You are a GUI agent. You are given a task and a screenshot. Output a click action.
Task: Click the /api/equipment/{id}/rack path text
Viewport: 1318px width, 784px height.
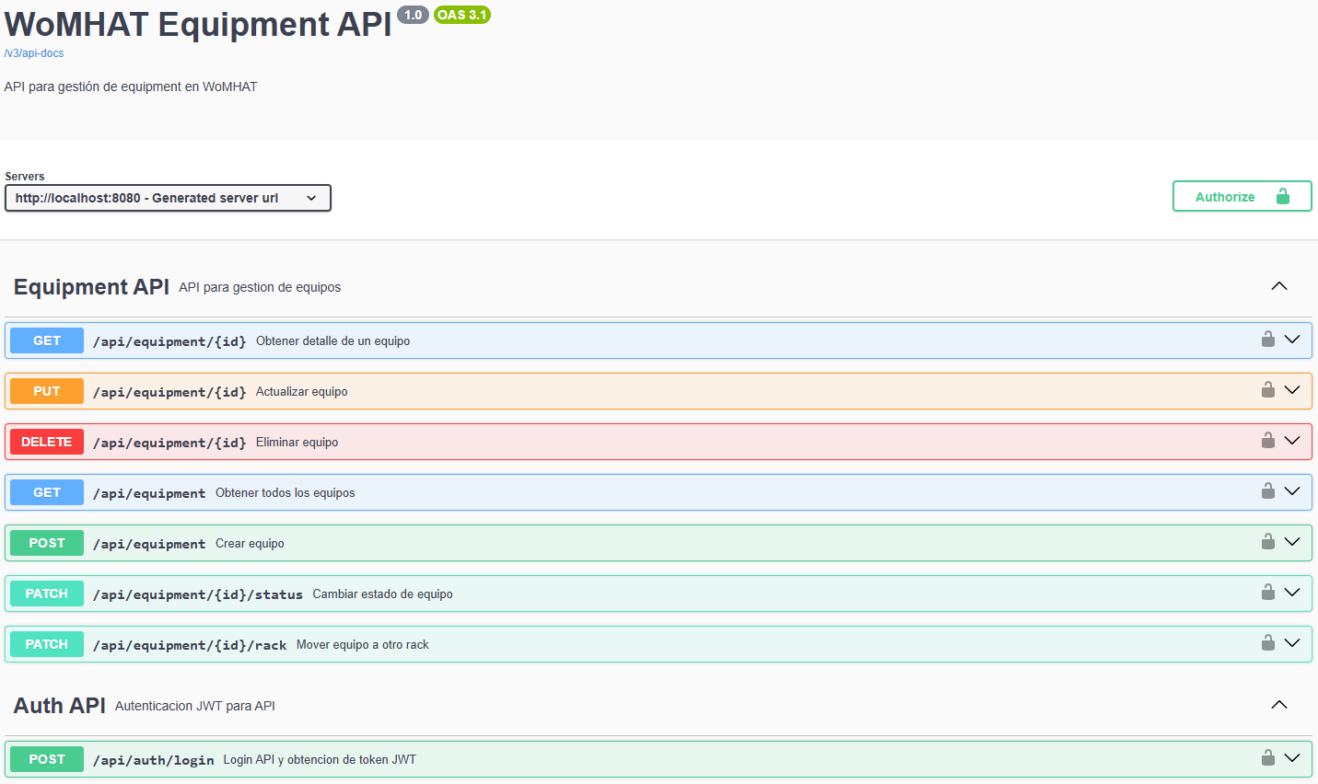coord(190,645)
